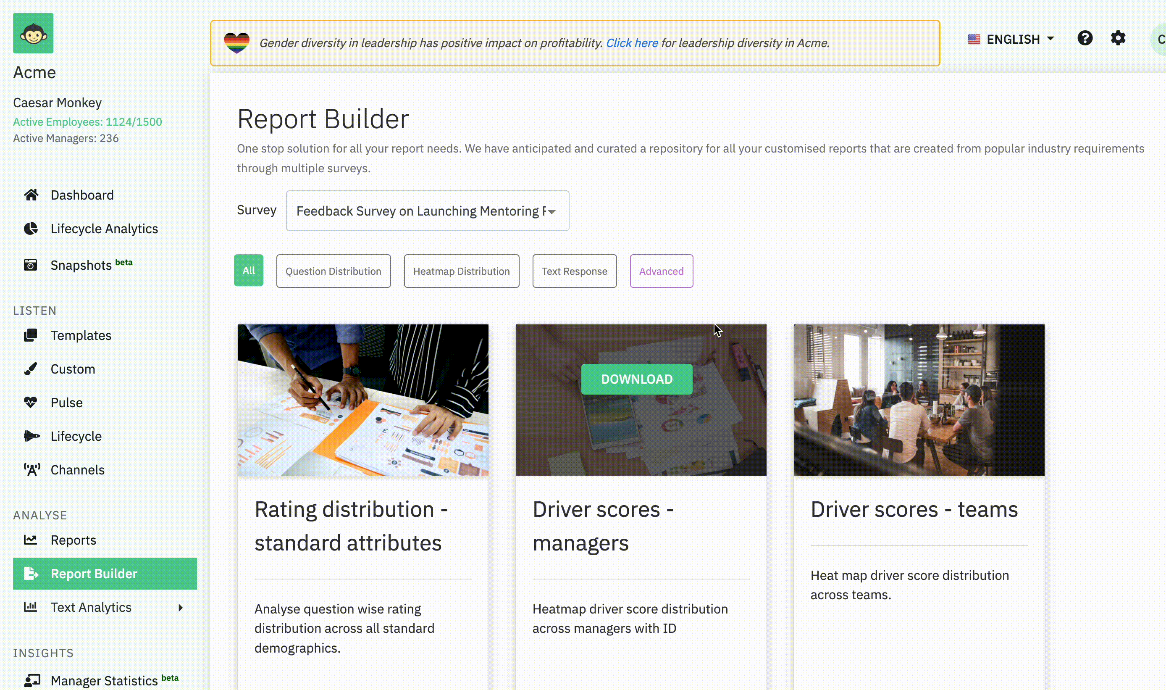Open Pulse under Listen
The height and width of the screenshot is (690, 1166).
point(66,402)
